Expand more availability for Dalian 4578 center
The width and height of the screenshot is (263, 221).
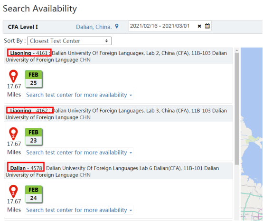click(x=79, y=210)
